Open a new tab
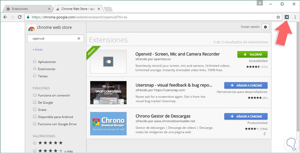This screenshot has width=300, height=153. [108, 9]
